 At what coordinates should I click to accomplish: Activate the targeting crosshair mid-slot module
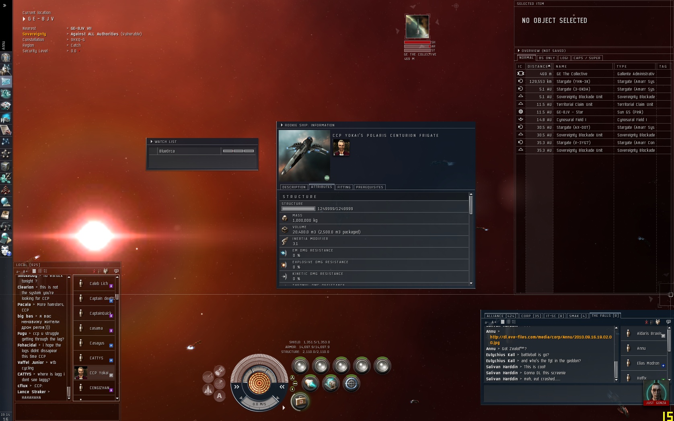coord(351,384)
